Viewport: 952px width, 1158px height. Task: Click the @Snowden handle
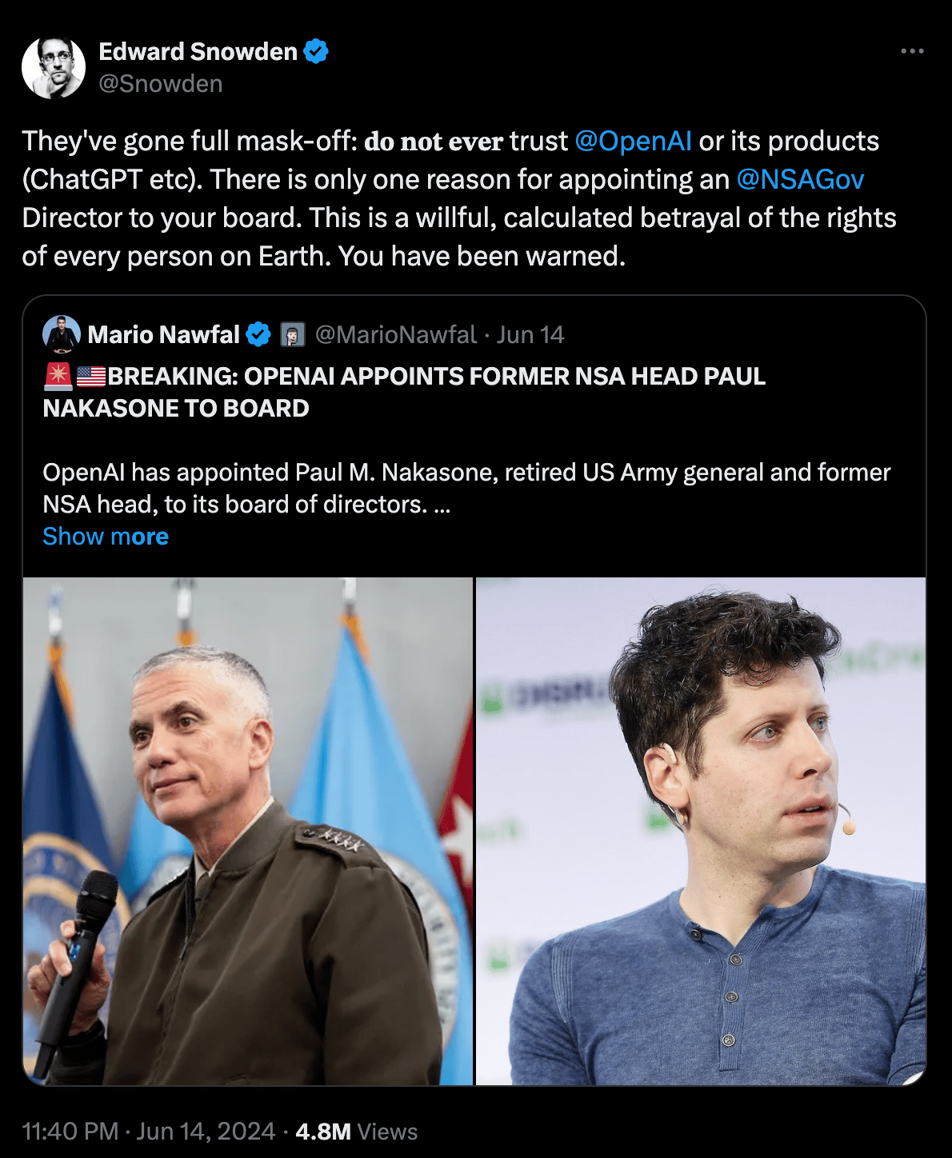coord(161,83)
